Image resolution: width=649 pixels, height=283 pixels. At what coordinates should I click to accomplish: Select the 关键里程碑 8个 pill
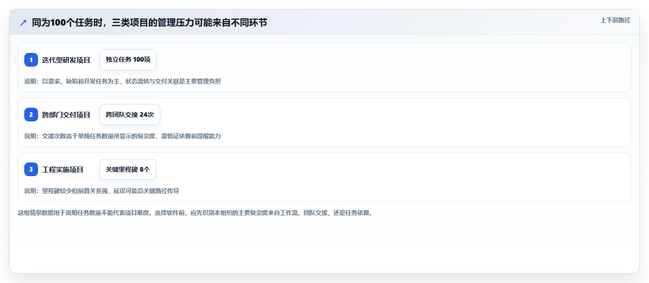coord(128,169)
